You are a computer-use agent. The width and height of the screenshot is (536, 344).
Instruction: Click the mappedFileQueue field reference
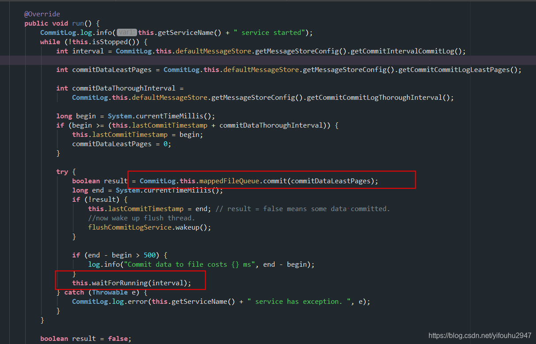(229, 181)
